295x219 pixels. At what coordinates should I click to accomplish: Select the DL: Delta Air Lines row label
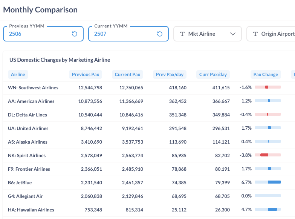[27, 115]
